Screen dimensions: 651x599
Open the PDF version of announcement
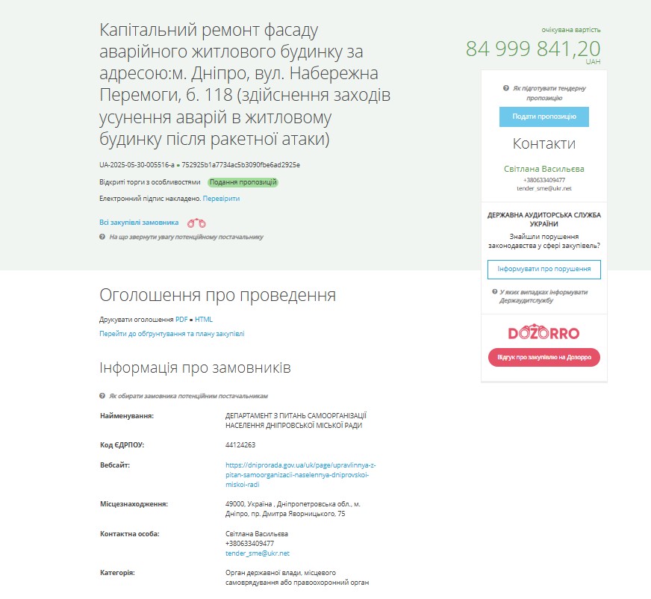click(x=181, y=320)
